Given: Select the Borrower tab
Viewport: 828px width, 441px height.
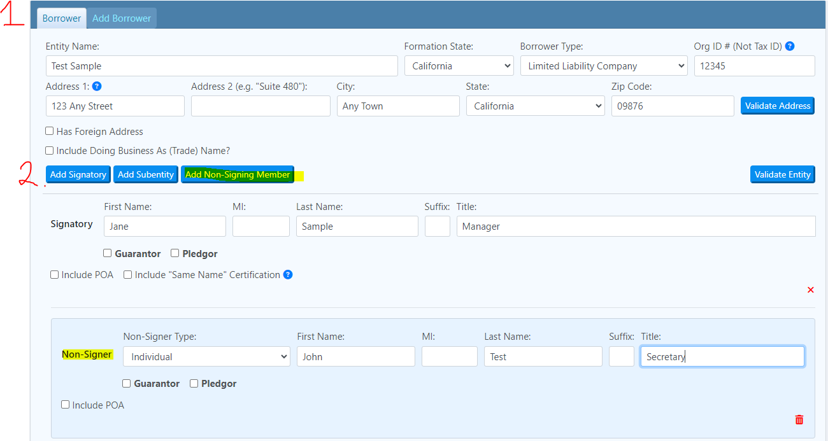Looking at the screenshot, I should click(62, 18).
